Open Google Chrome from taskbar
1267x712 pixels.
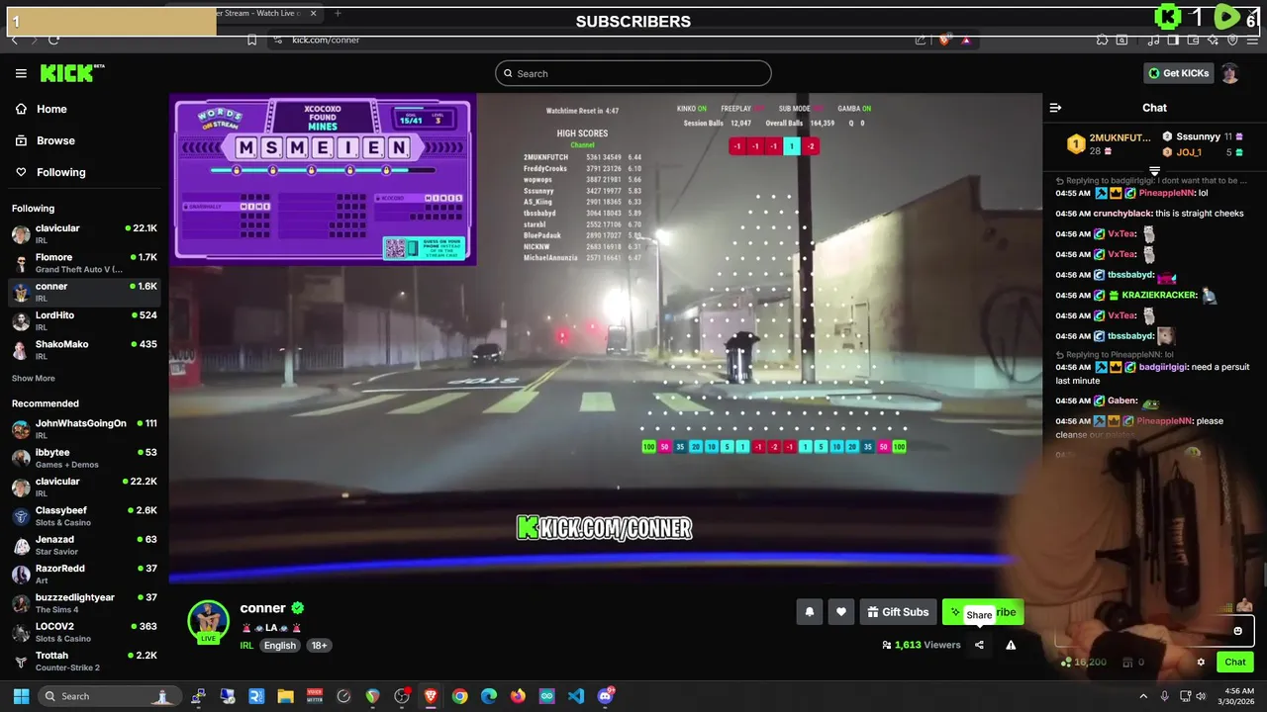click(x=459, y=696)
